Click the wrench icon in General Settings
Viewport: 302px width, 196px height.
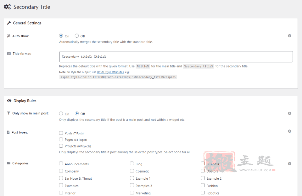pyautogui.click(x=9, y=23)
